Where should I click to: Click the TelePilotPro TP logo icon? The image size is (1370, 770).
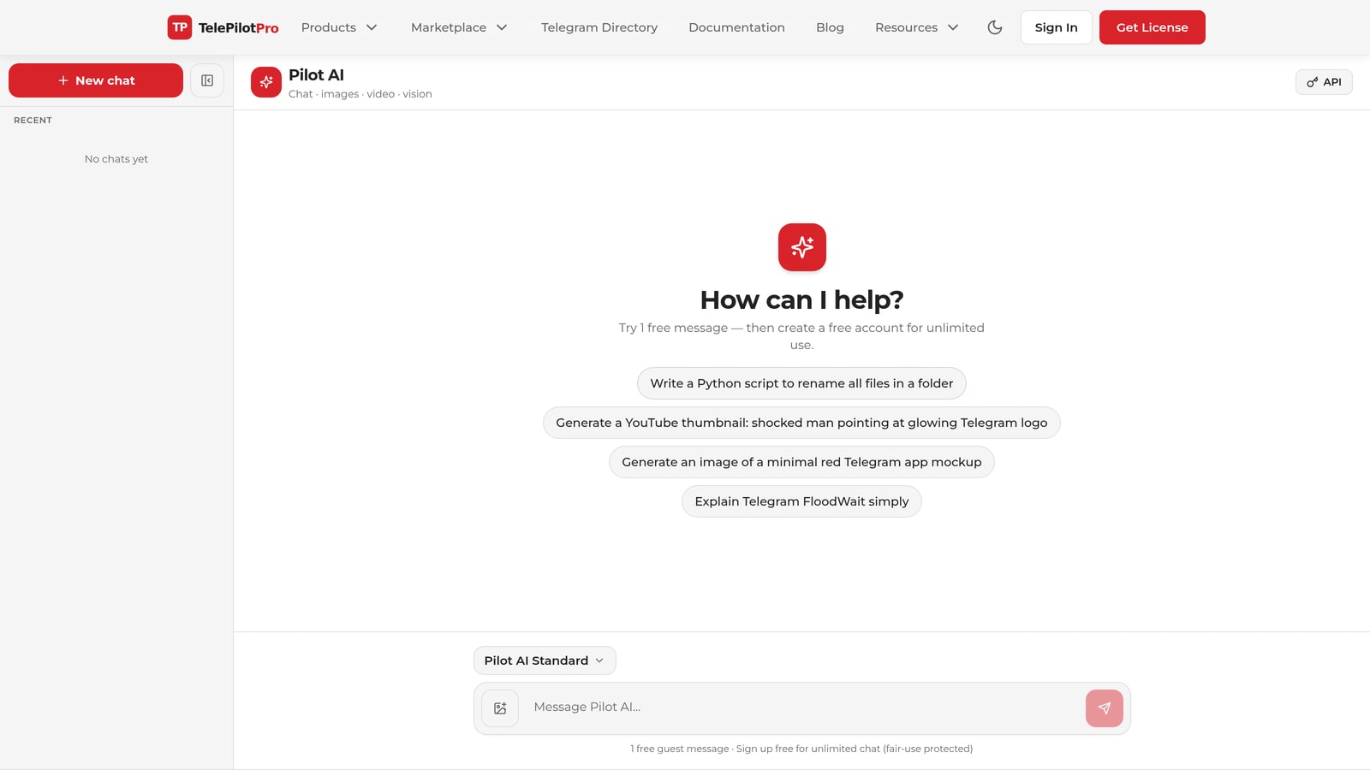pos(180,27)
